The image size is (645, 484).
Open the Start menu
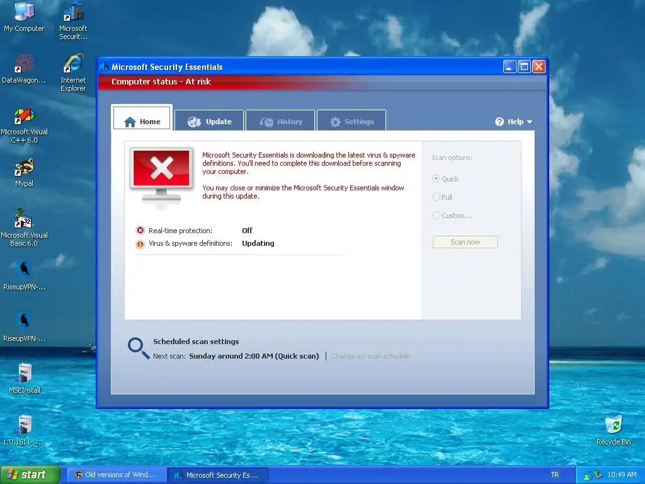(30, 475)
